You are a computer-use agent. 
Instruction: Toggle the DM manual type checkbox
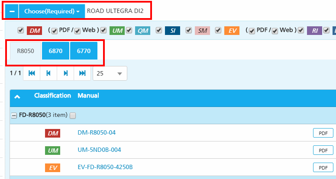(21, 30)
